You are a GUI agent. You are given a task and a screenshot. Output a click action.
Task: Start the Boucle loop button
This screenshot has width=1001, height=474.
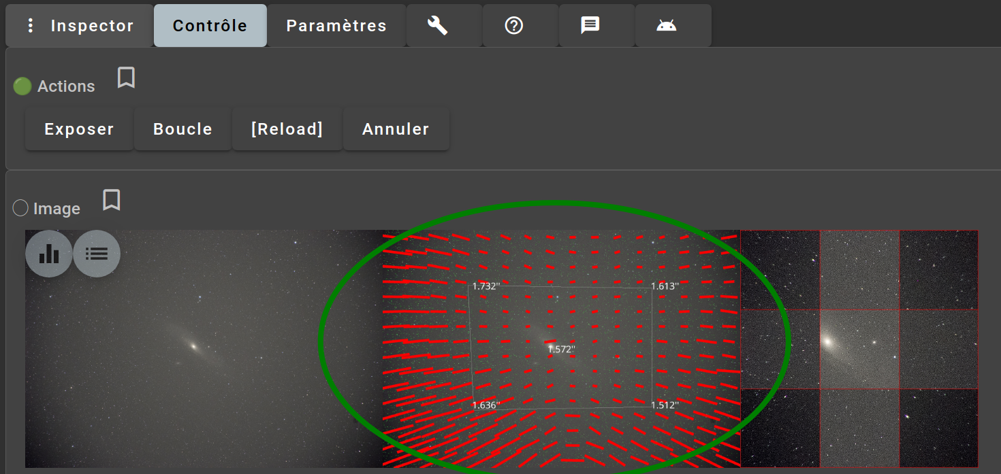coord(182,129)
